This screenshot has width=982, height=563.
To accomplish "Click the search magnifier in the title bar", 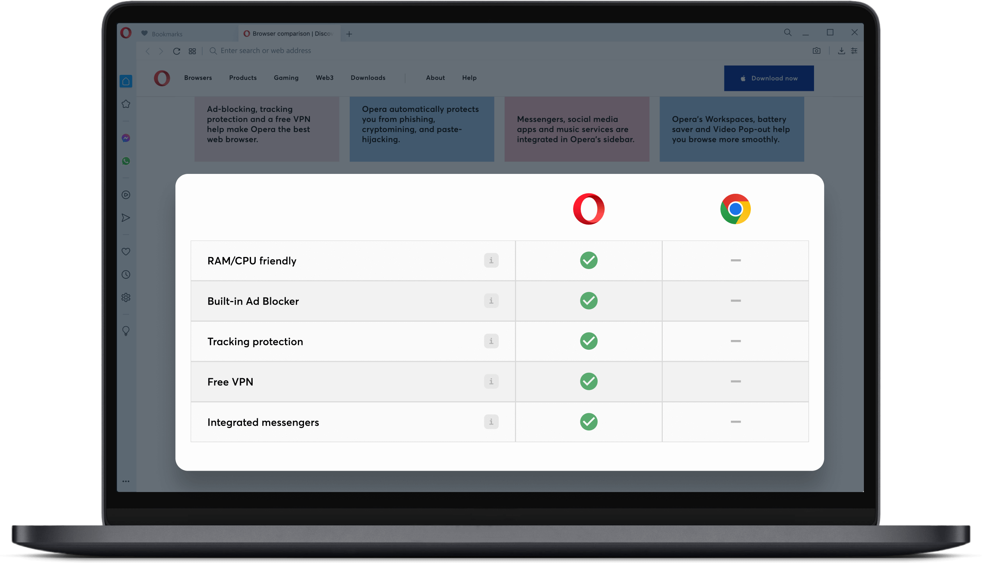I will point(787,33).
